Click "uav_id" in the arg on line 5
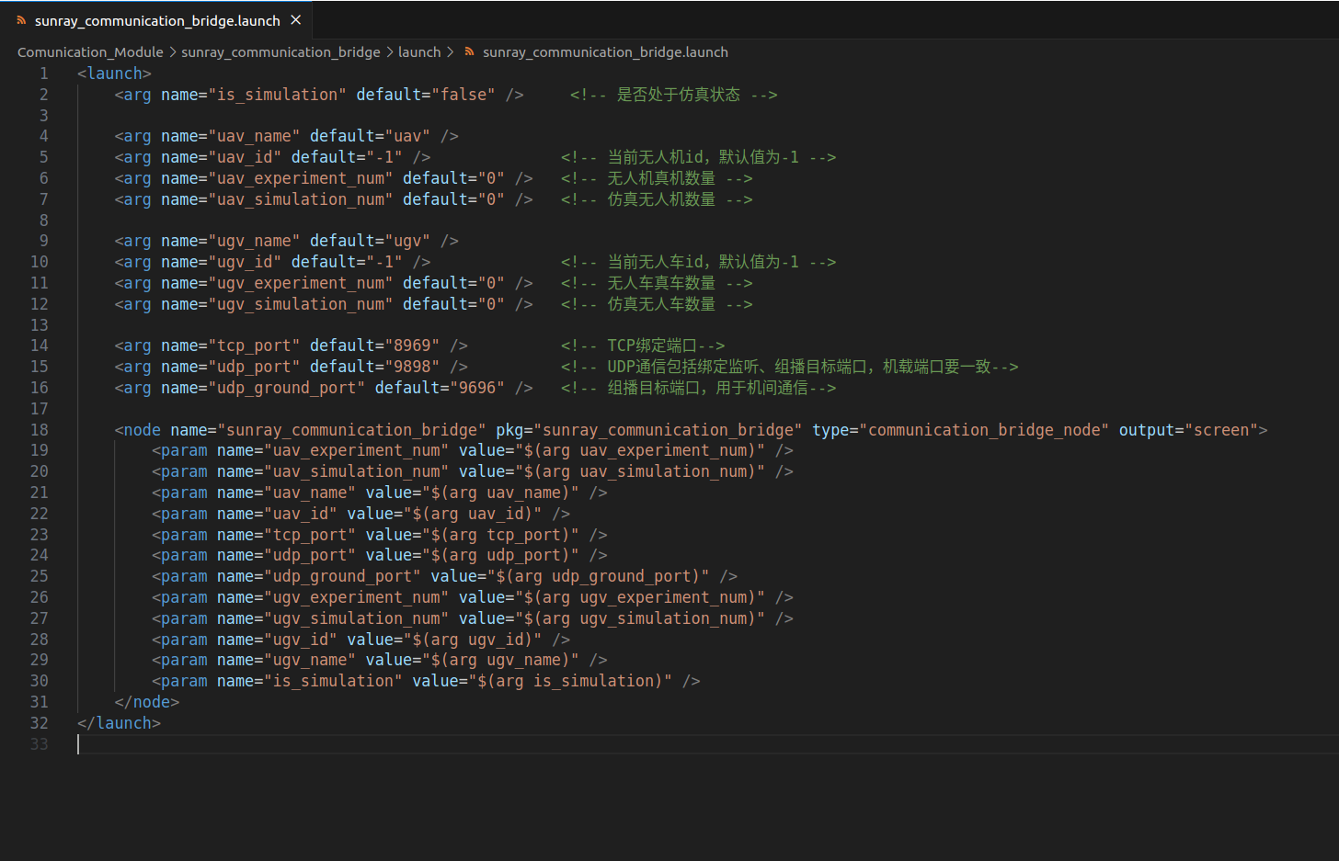 click(x=245, y=157)
